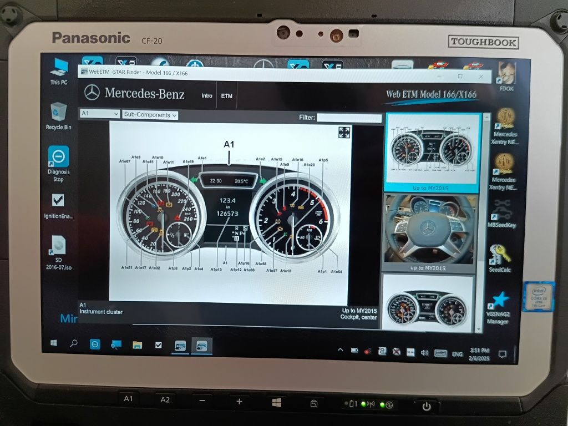This screenshot has width=568, height=426.
Task: Click the Filter input field
Action: [x=349, y=118]
